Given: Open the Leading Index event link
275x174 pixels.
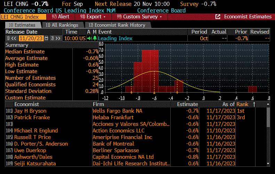Looking at the screenshot, I should (x=115, y=38).
